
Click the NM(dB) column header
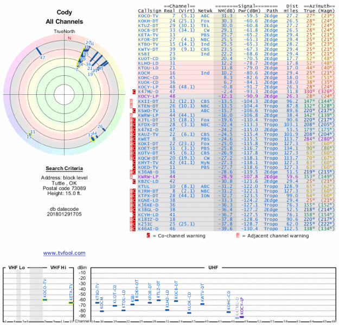(225, 11)
